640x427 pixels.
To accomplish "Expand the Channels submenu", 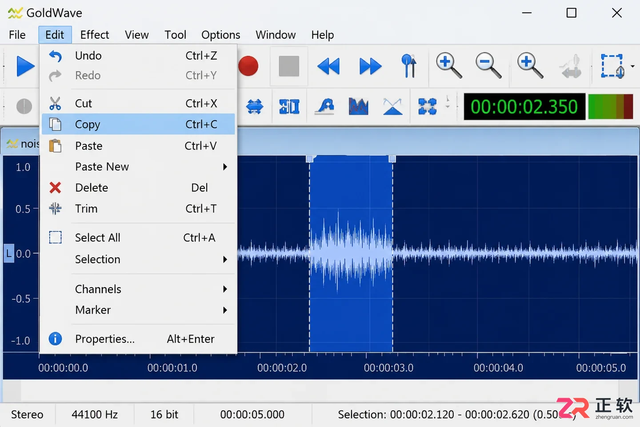I will 138,289.
